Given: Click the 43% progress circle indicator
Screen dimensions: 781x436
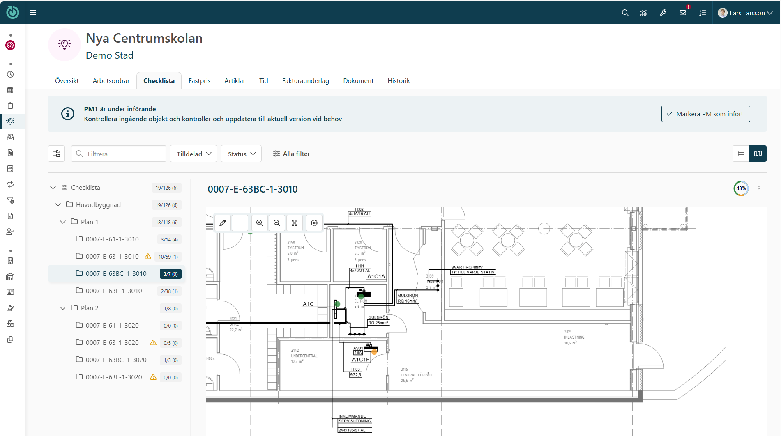Looking at the screenshot, I should tap(741, 188).
